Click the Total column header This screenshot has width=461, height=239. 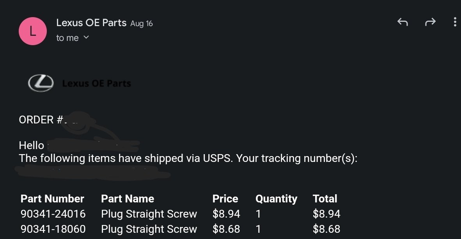point(325,199)
